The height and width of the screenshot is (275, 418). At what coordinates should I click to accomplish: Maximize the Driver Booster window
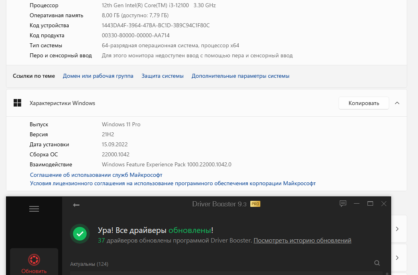370,204
